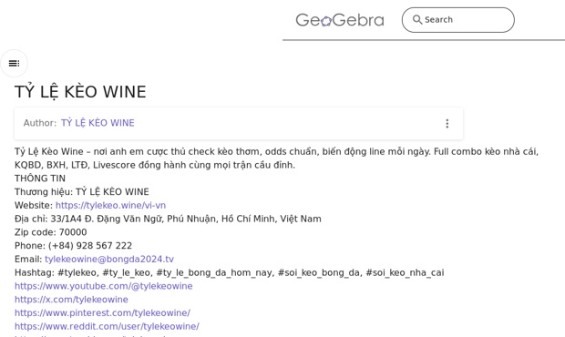Open the reddit.com/user/tylekeowine link
This screenshot has height=337, width=565.
pos(107,326)
